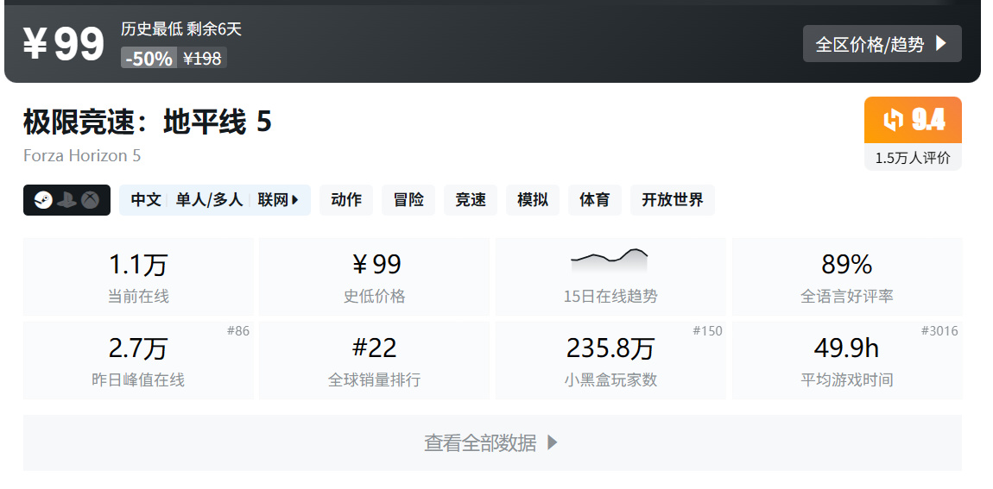Select the 动作 genre tag
993x489 pixels.
(x=346, y=200)
